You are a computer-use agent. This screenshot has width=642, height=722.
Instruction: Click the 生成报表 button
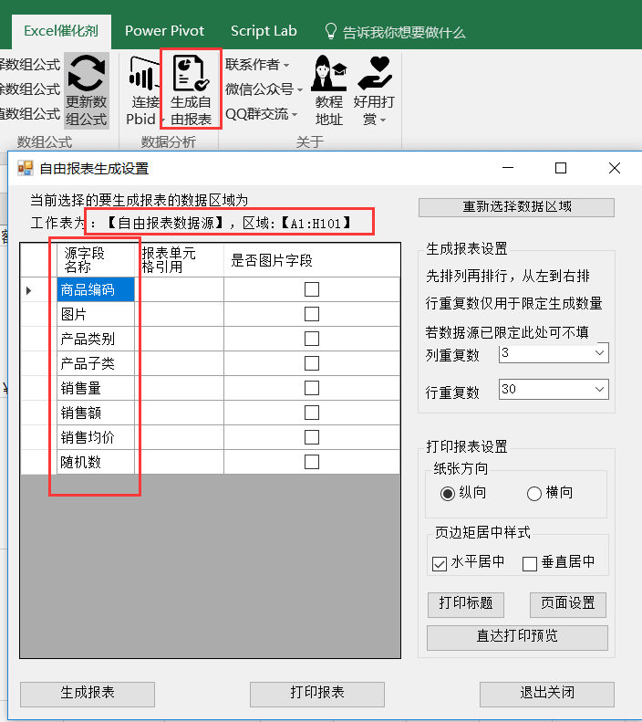(88, 694)
